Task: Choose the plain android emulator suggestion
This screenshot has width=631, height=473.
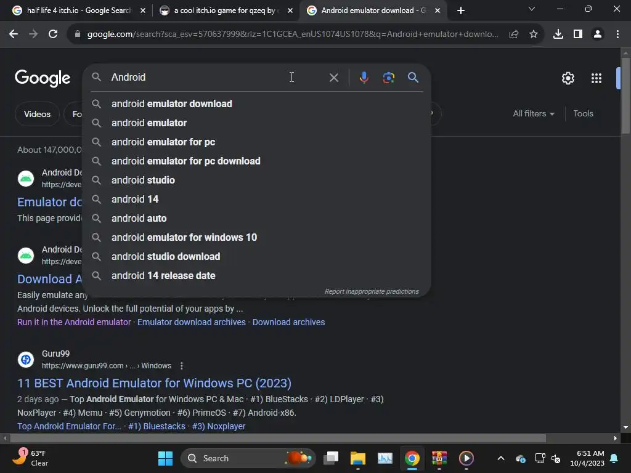Action: (256, 123)
